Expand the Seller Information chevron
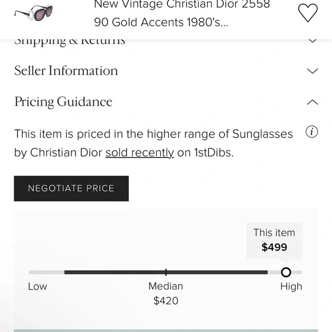This screenshot has height=332, width=332. [313, 71]
